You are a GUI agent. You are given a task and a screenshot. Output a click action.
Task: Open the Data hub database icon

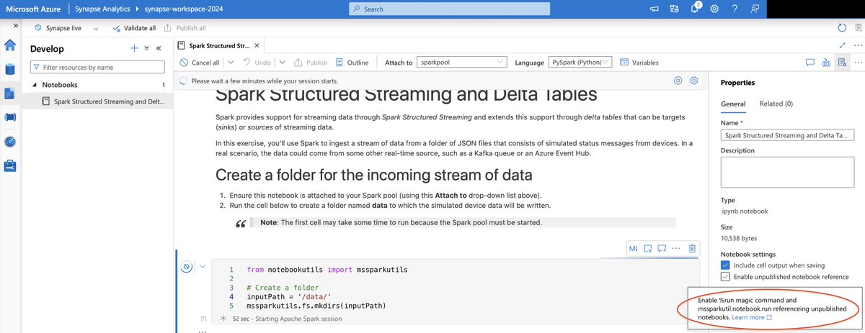pos(10,69)
